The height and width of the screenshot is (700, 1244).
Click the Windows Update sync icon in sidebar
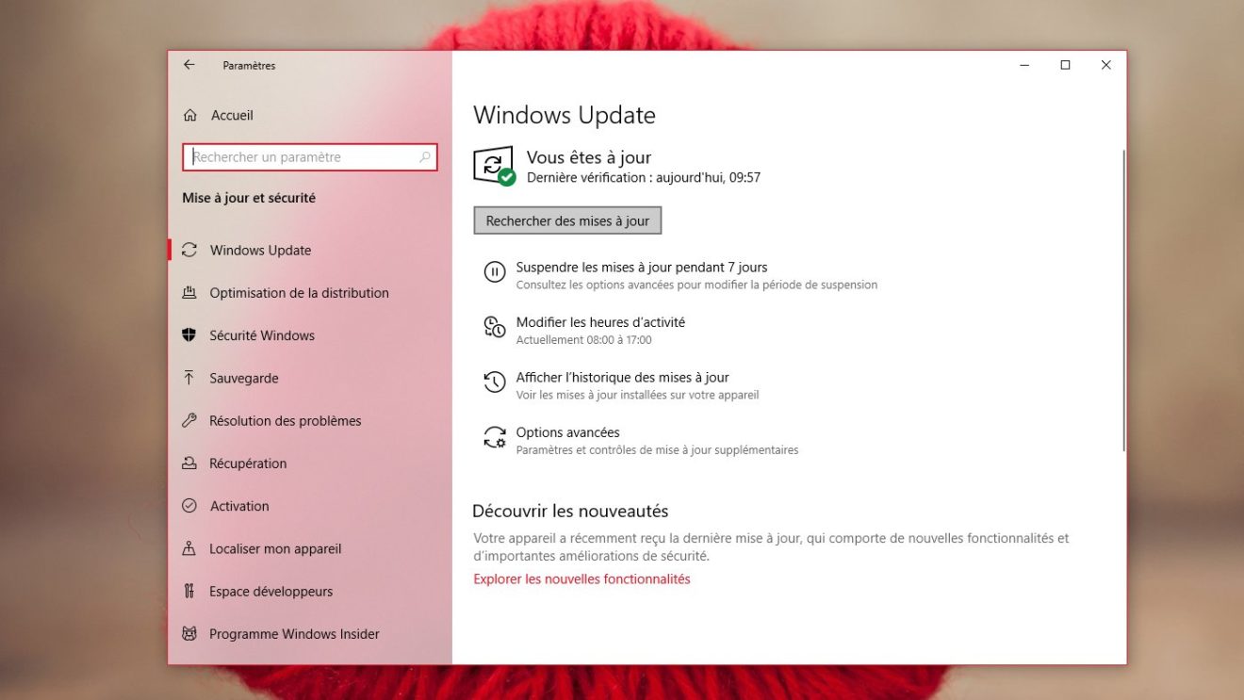189,250
